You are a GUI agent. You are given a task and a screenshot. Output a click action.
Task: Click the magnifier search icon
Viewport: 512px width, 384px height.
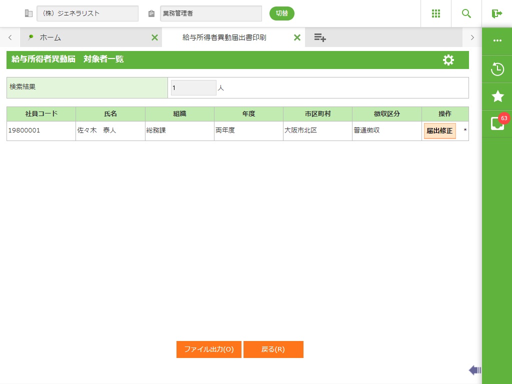click(466, 13)
